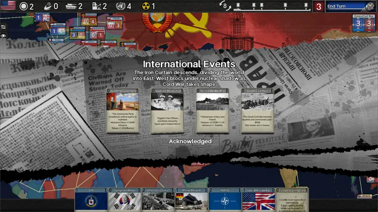This screenshot has height=212, width=378.
Task: Click the last marker on the turn timeline
Action: coord(306,5)
